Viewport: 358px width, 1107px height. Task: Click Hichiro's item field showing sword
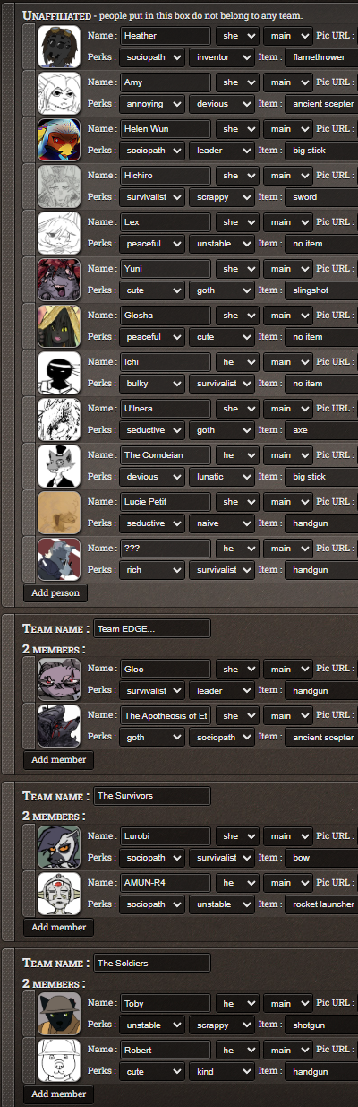(322, 197)
